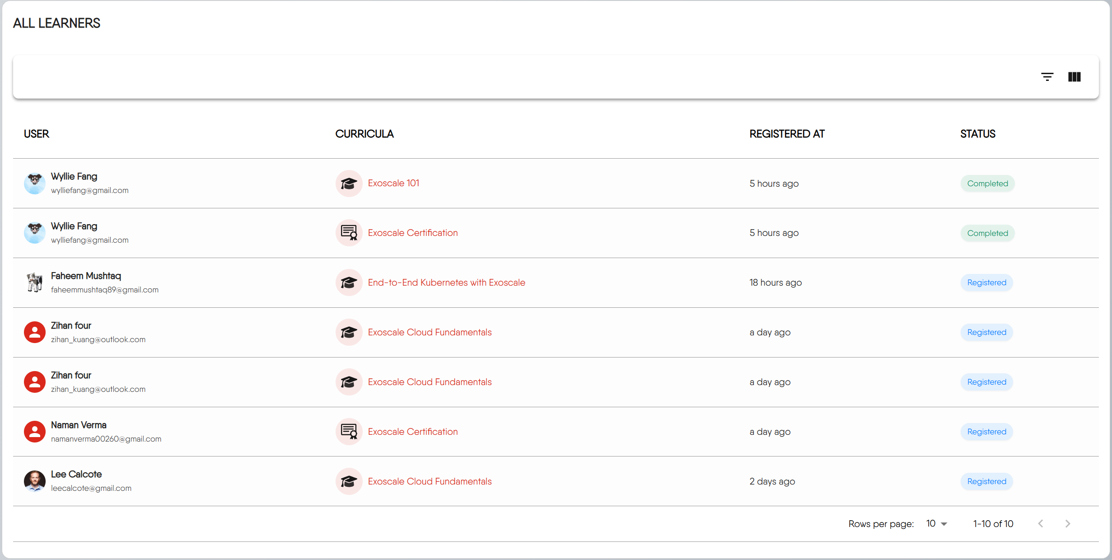Go to the previous page of learners

click(x=1041, y=524)
